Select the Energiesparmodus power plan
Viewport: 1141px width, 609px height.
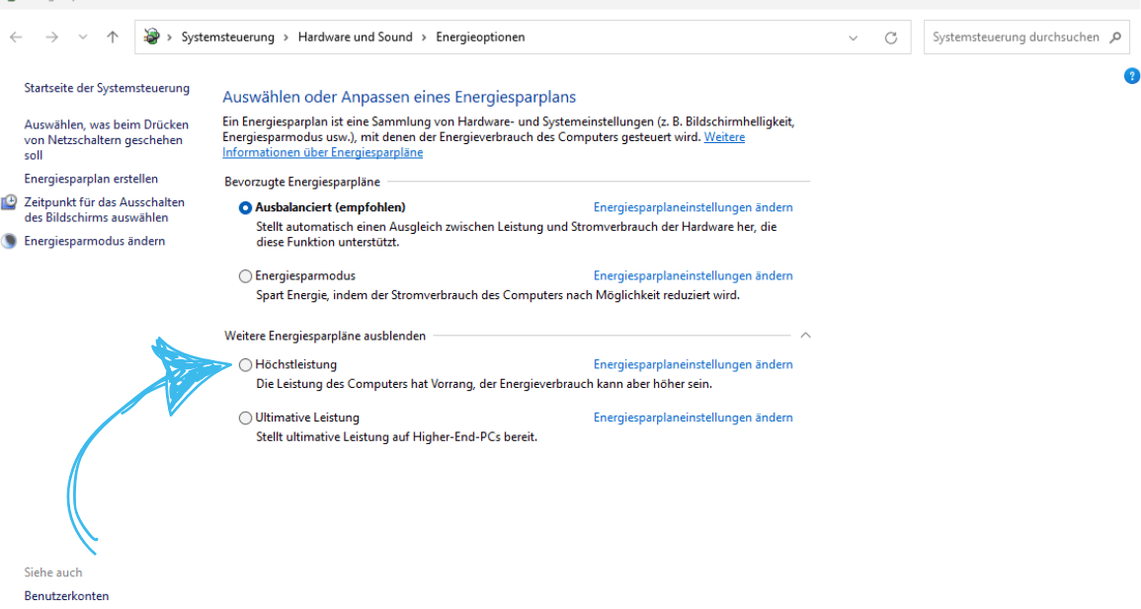coord(245,276)
